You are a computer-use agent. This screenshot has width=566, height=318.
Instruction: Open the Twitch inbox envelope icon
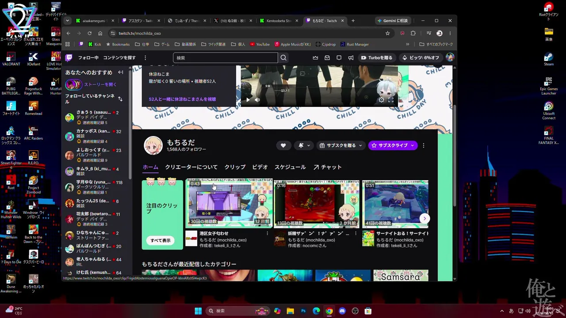tap(327, 58)
